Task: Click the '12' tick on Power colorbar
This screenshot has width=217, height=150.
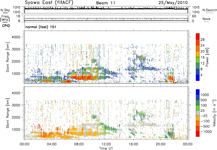Action: (x=202, y=63)
